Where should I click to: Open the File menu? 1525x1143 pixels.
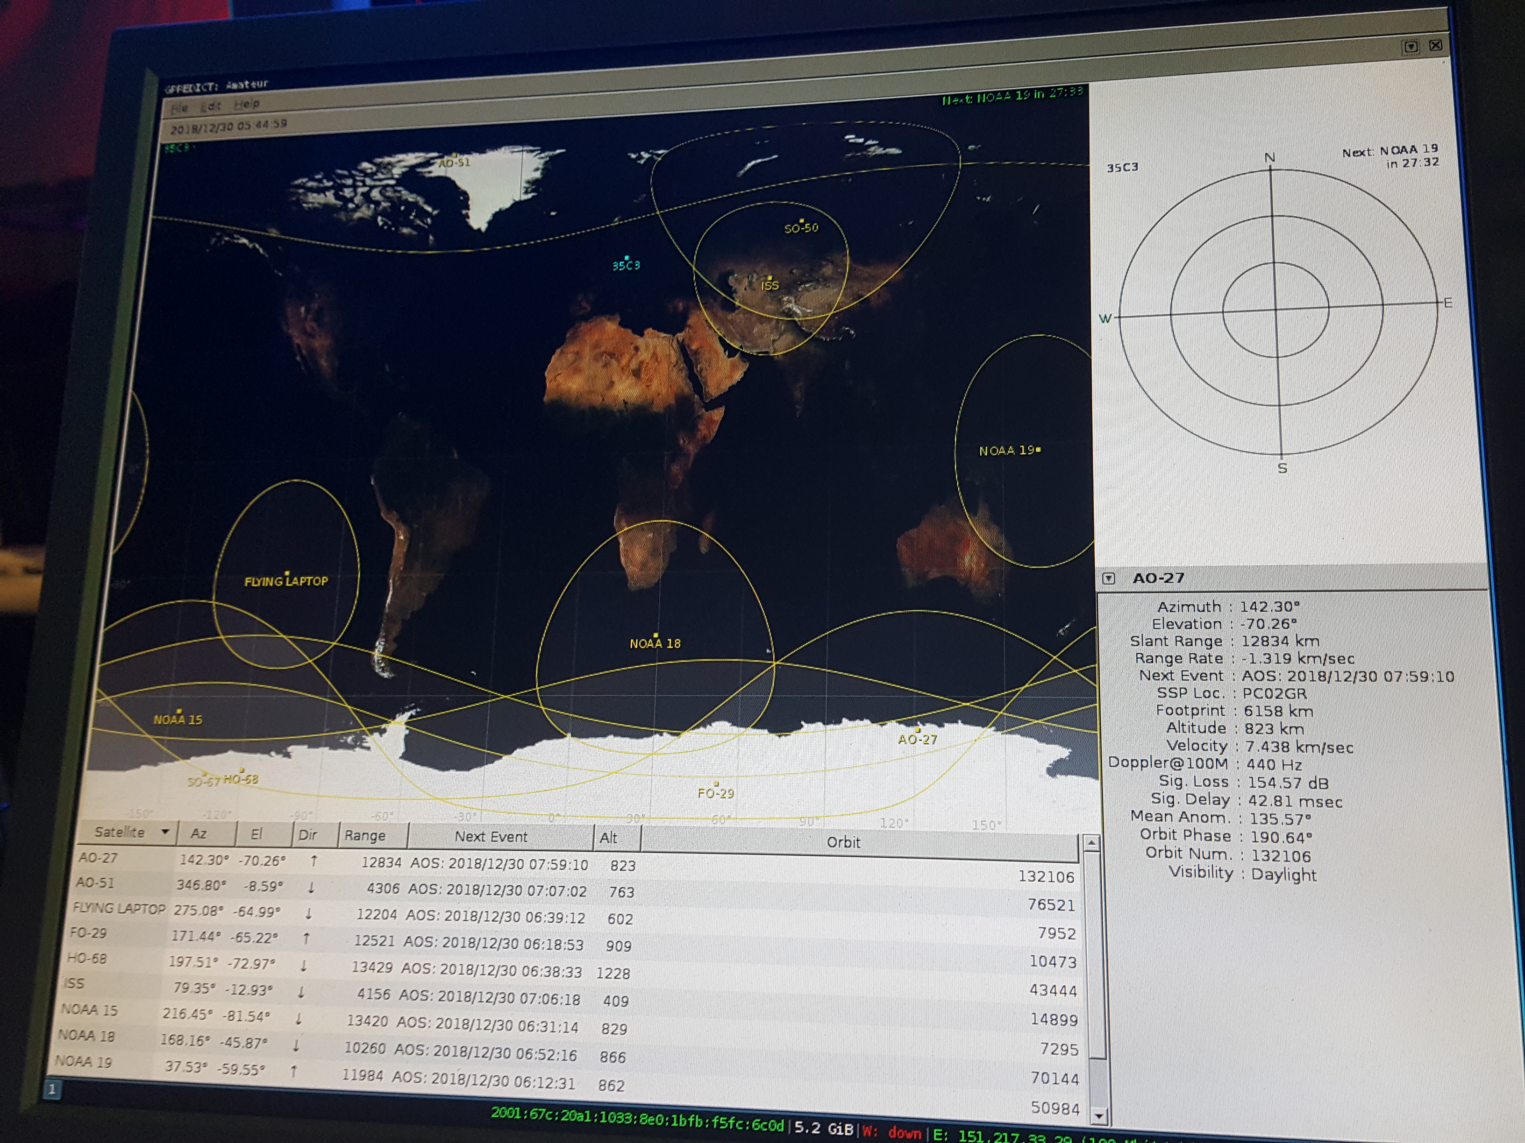click(179, 108)
